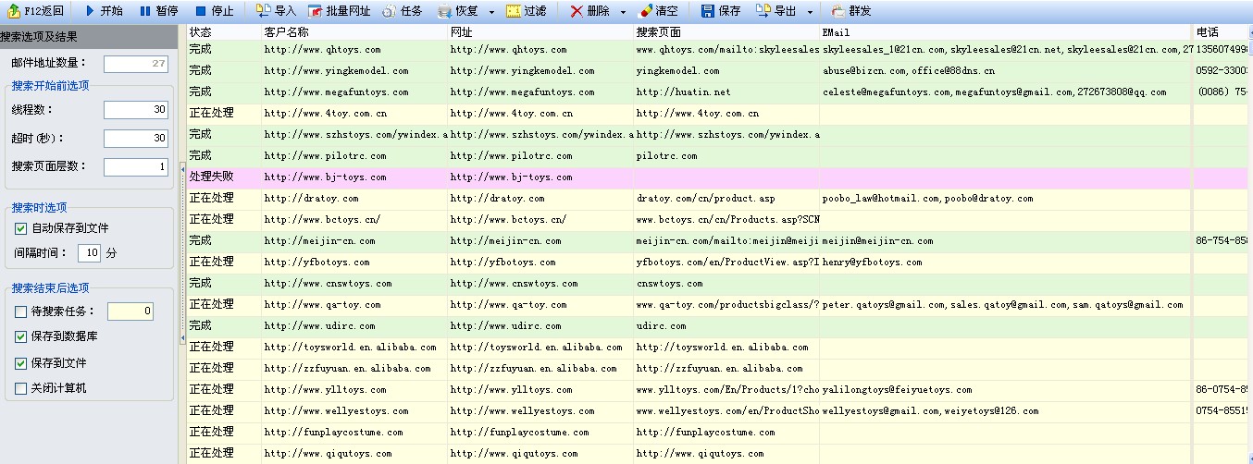
Task: Open the 群发 mass-mail button
Action: click(x=850, y=11)
